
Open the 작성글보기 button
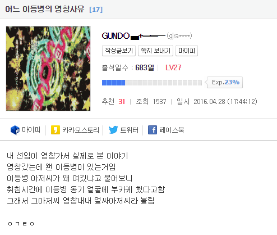119,51
